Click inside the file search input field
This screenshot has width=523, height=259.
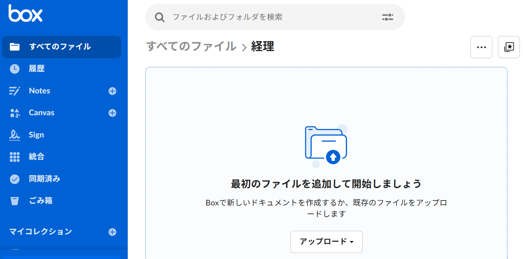[247, 17]
